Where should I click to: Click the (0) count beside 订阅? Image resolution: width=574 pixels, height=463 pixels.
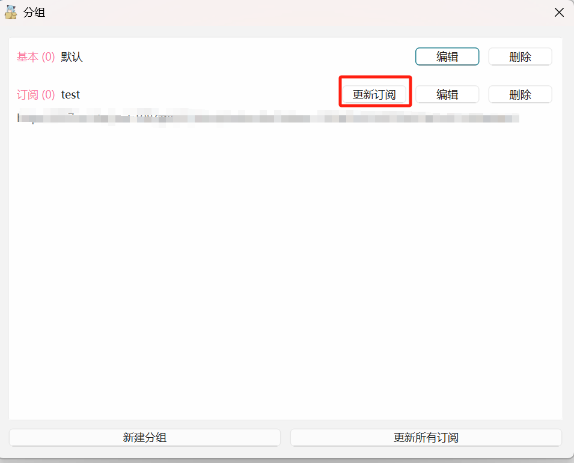point(49,94)
